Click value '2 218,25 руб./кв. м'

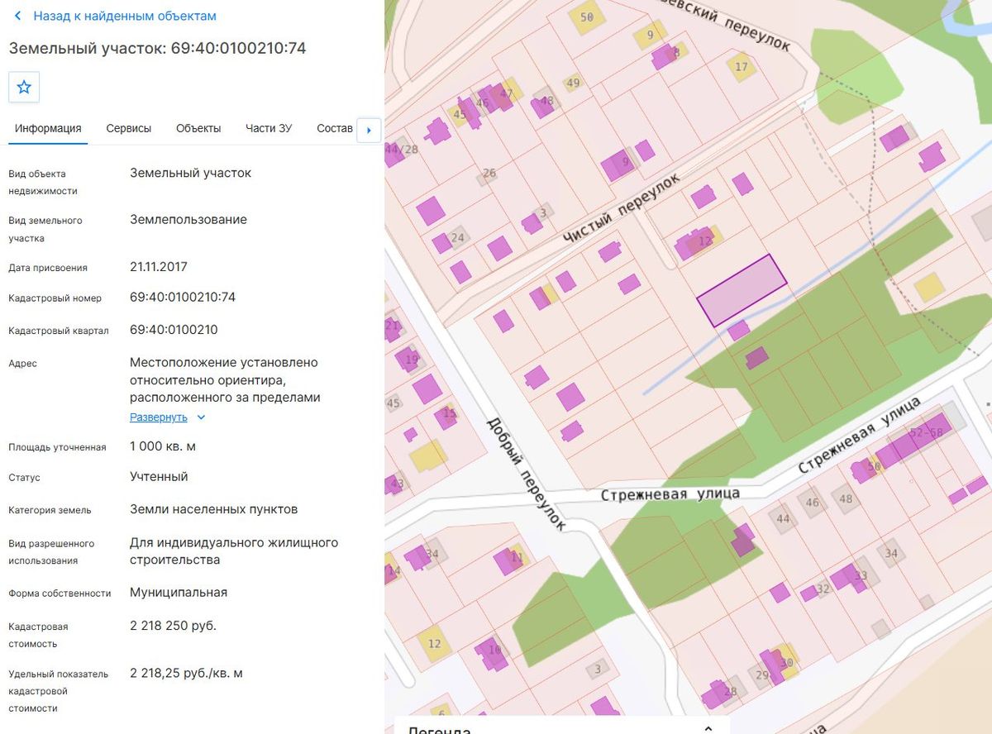click(186, 673)
